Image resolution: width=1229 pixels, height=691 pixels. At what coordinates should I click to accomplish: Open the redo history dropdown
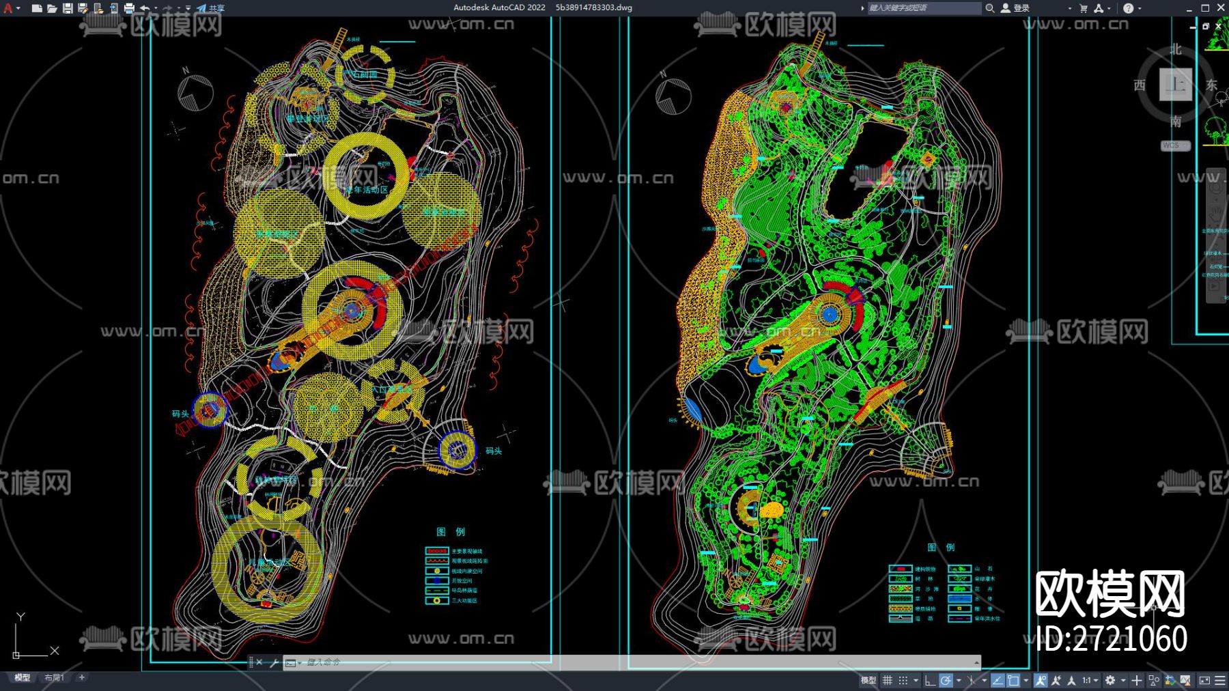click(x=179, y=8)
